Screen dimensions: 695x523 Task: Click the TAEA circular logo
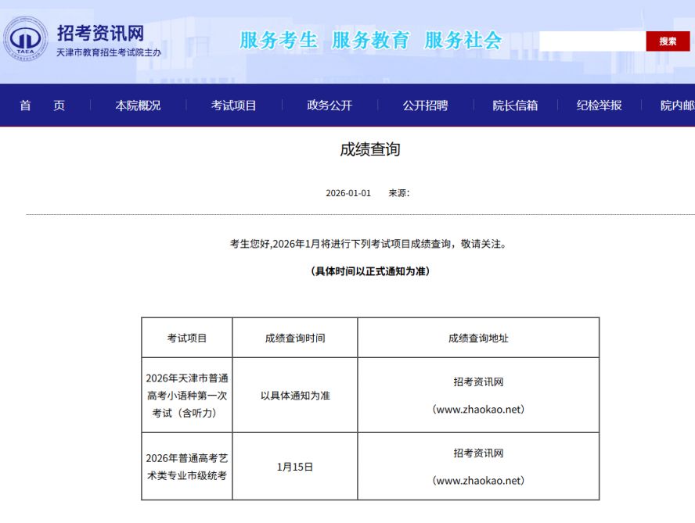pyautogui.click(x=27, y=40)
